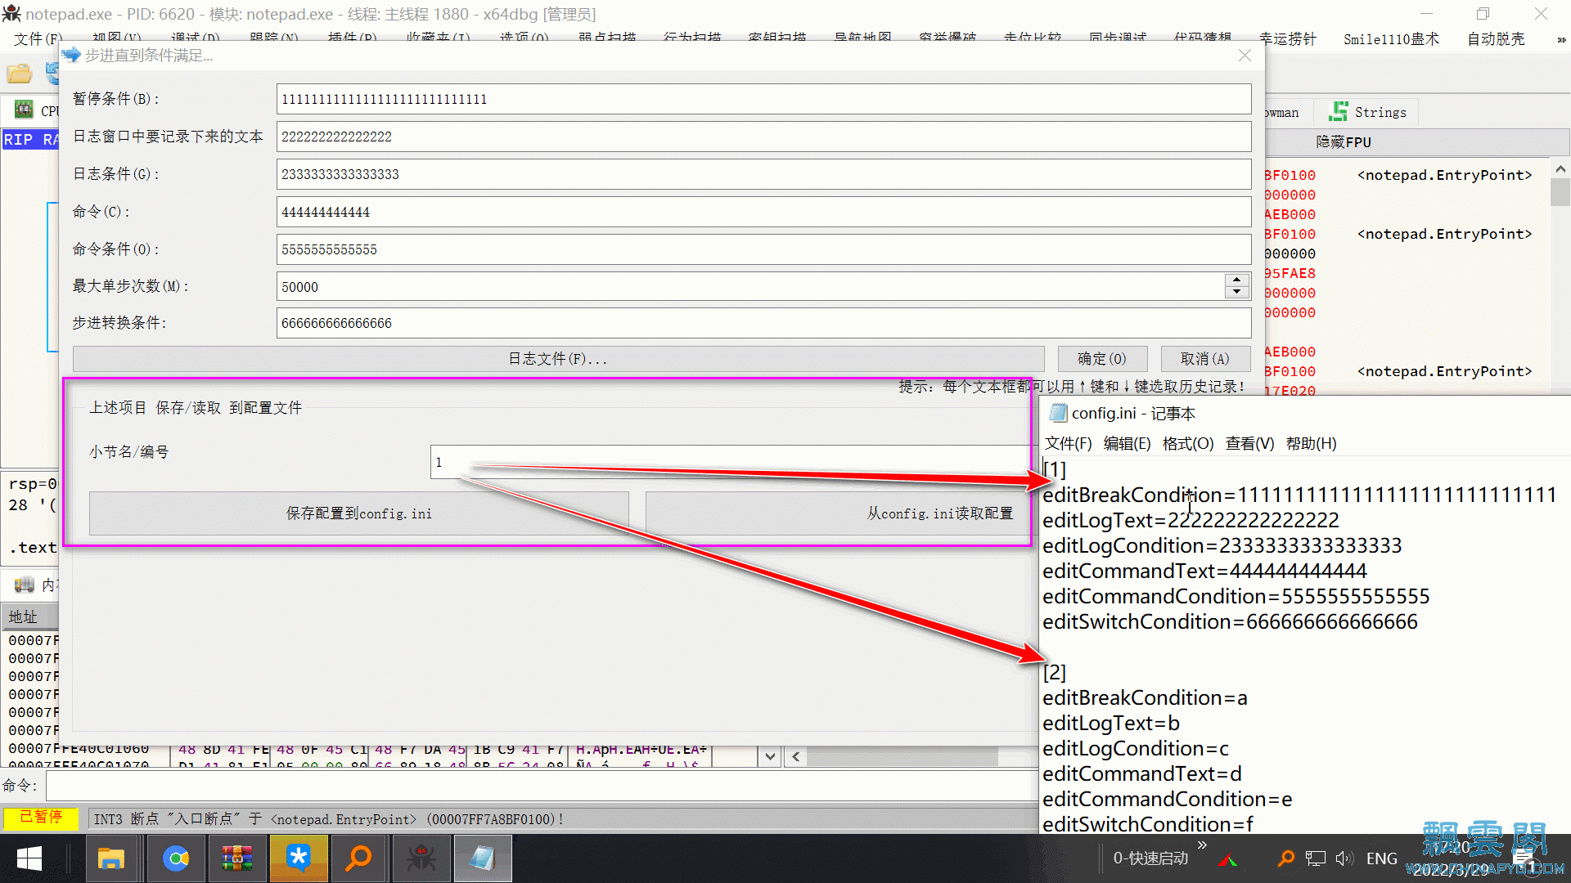
Task: Switch to x64dbg bug icon in taskbar
Action: click(x=421, y=858)
